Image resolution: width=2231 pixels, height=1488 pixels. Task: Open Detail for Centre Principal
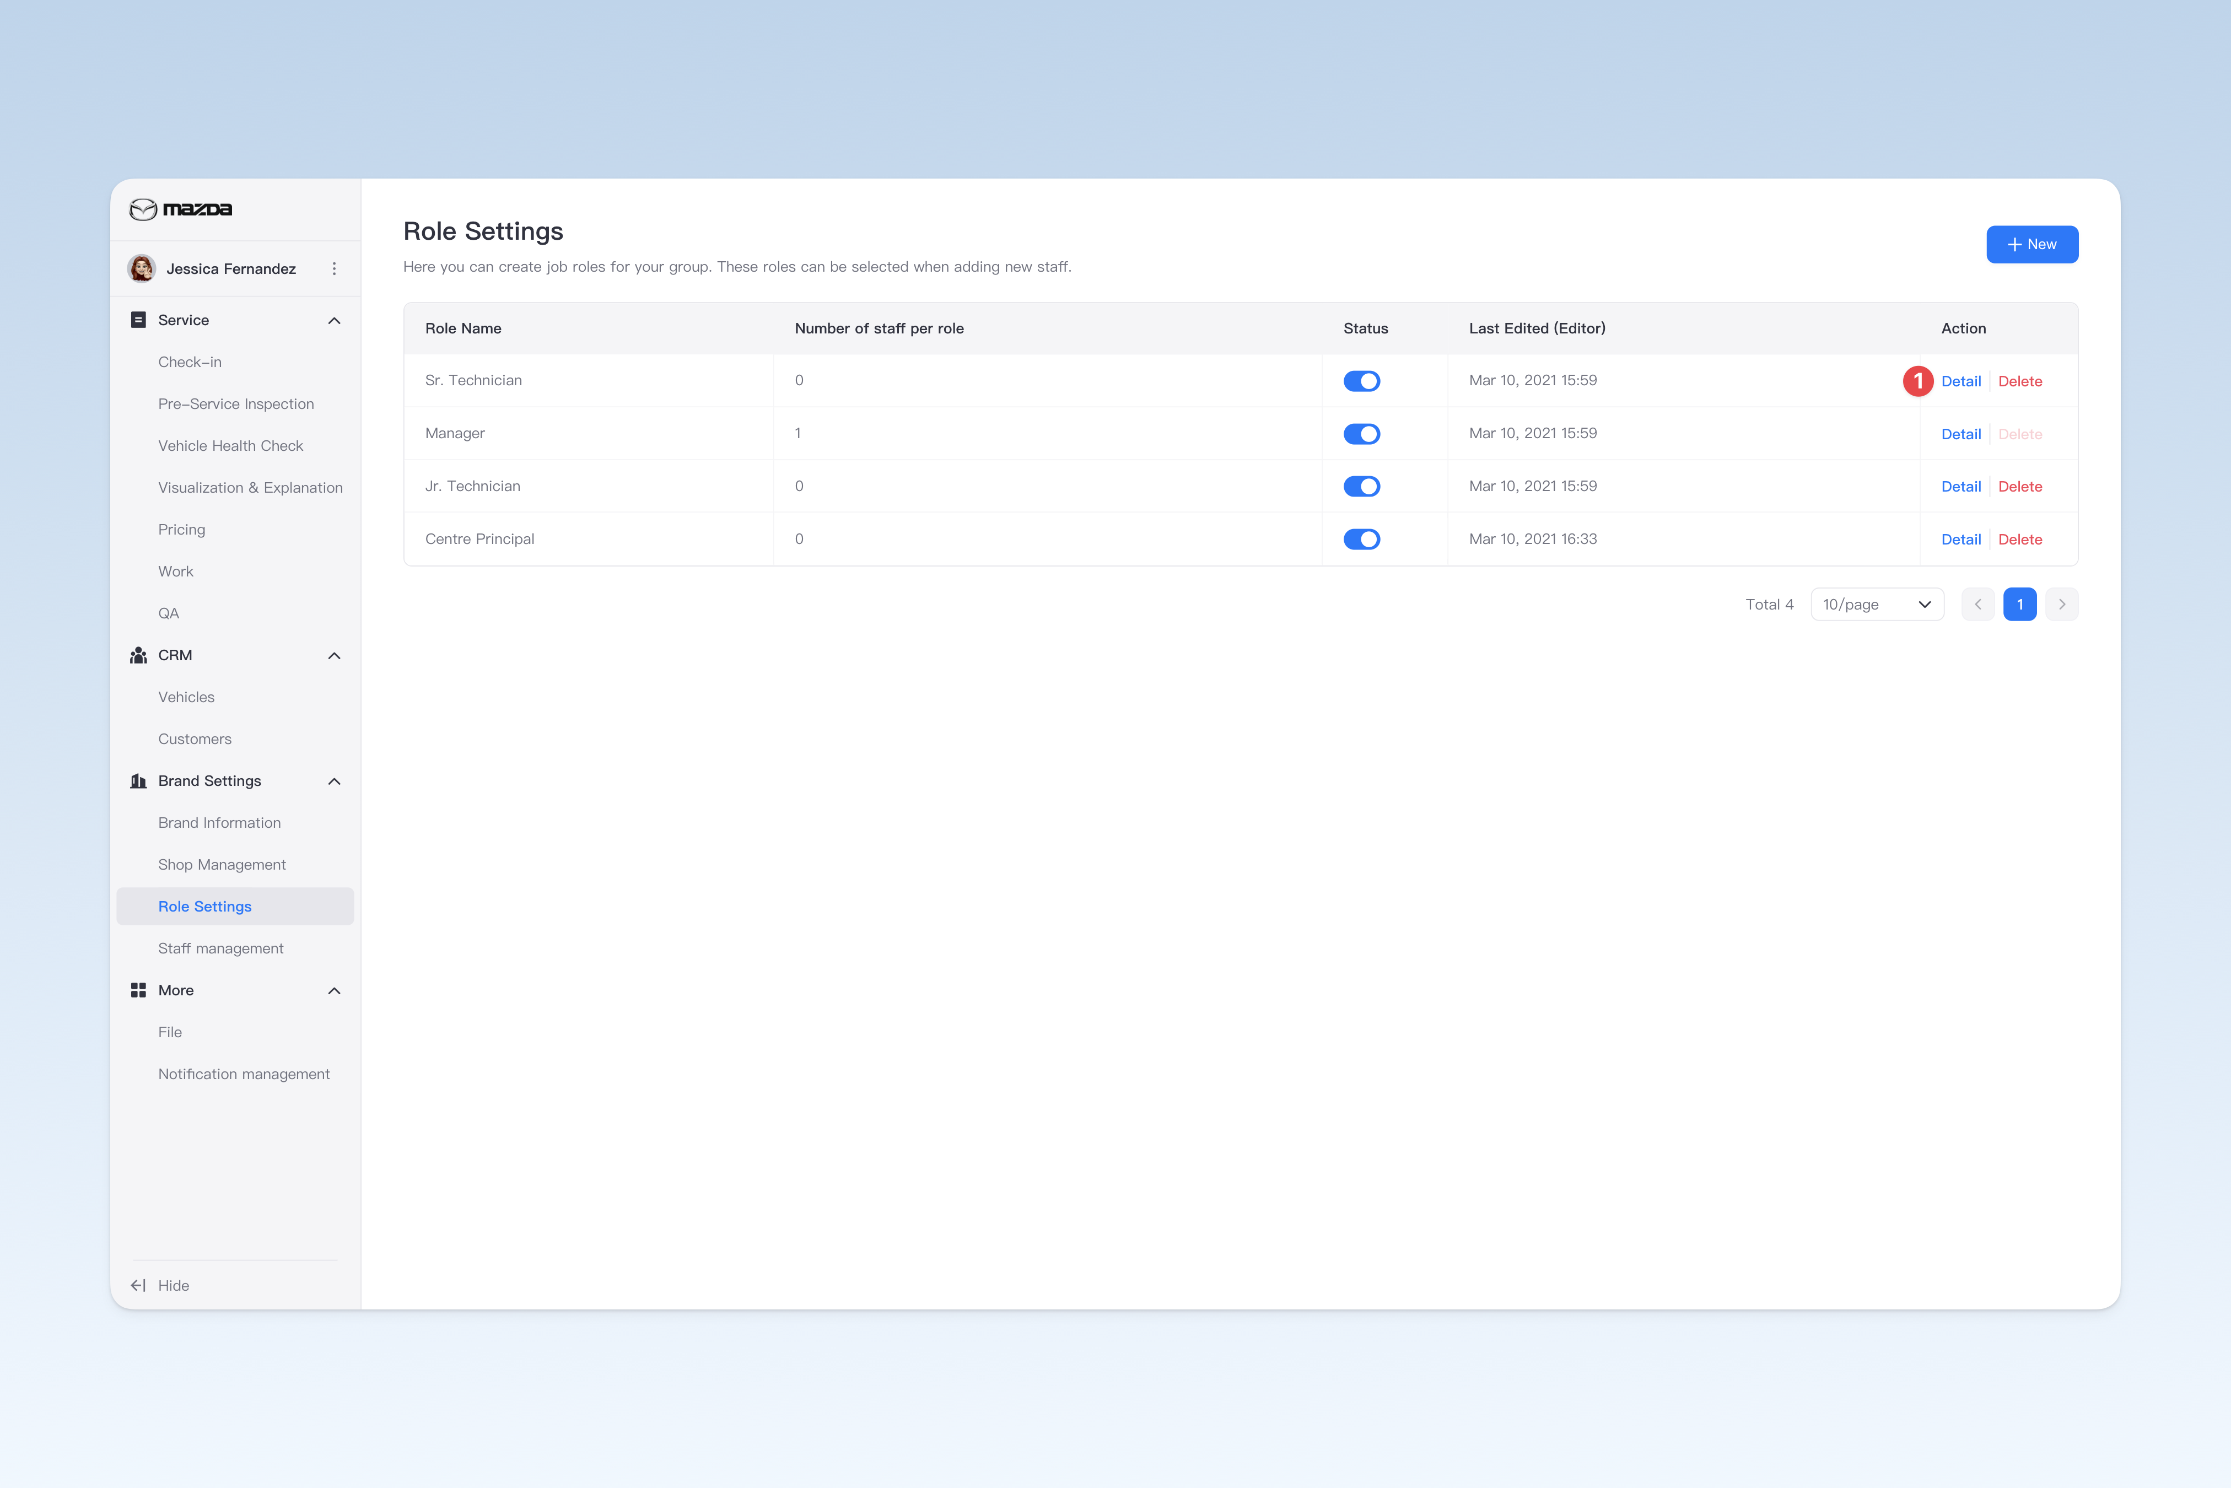[1960, 539]
